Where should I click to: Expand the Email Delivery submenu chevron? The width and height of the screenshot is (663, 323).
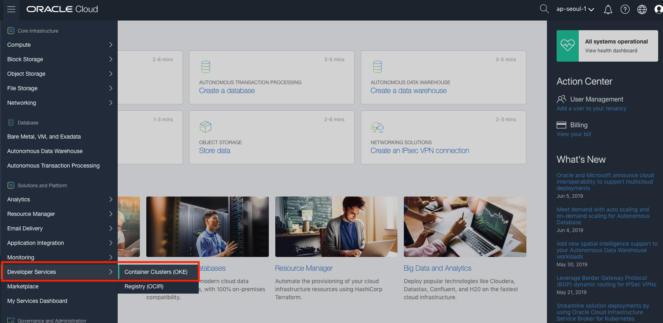click(111, 228)
